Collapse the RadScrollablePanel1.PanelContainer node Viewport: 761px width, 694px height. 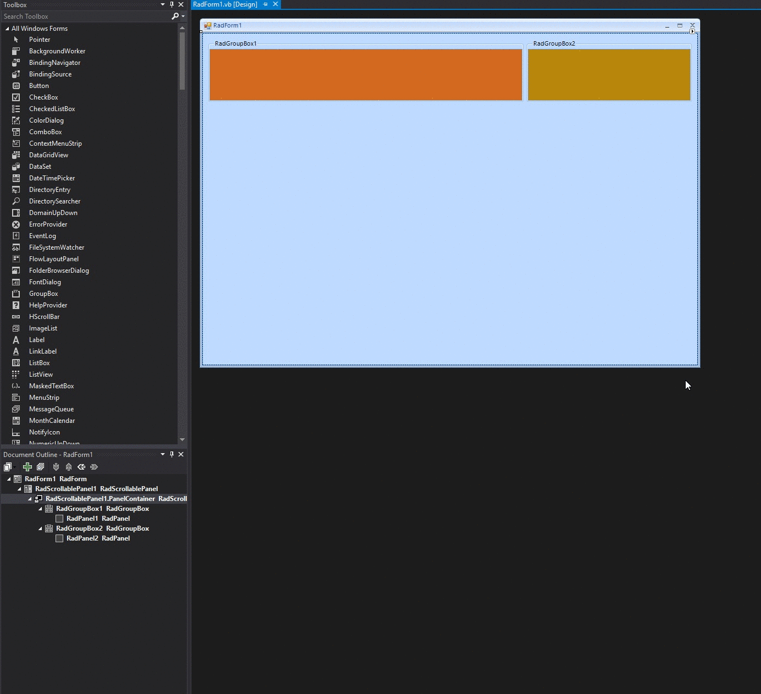pos(30,499)
